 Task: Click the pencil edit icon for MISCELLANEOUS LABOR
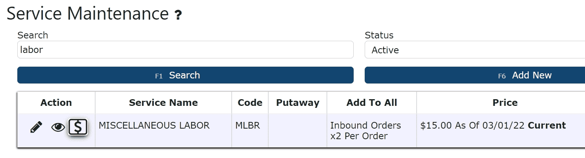[36, 127]
